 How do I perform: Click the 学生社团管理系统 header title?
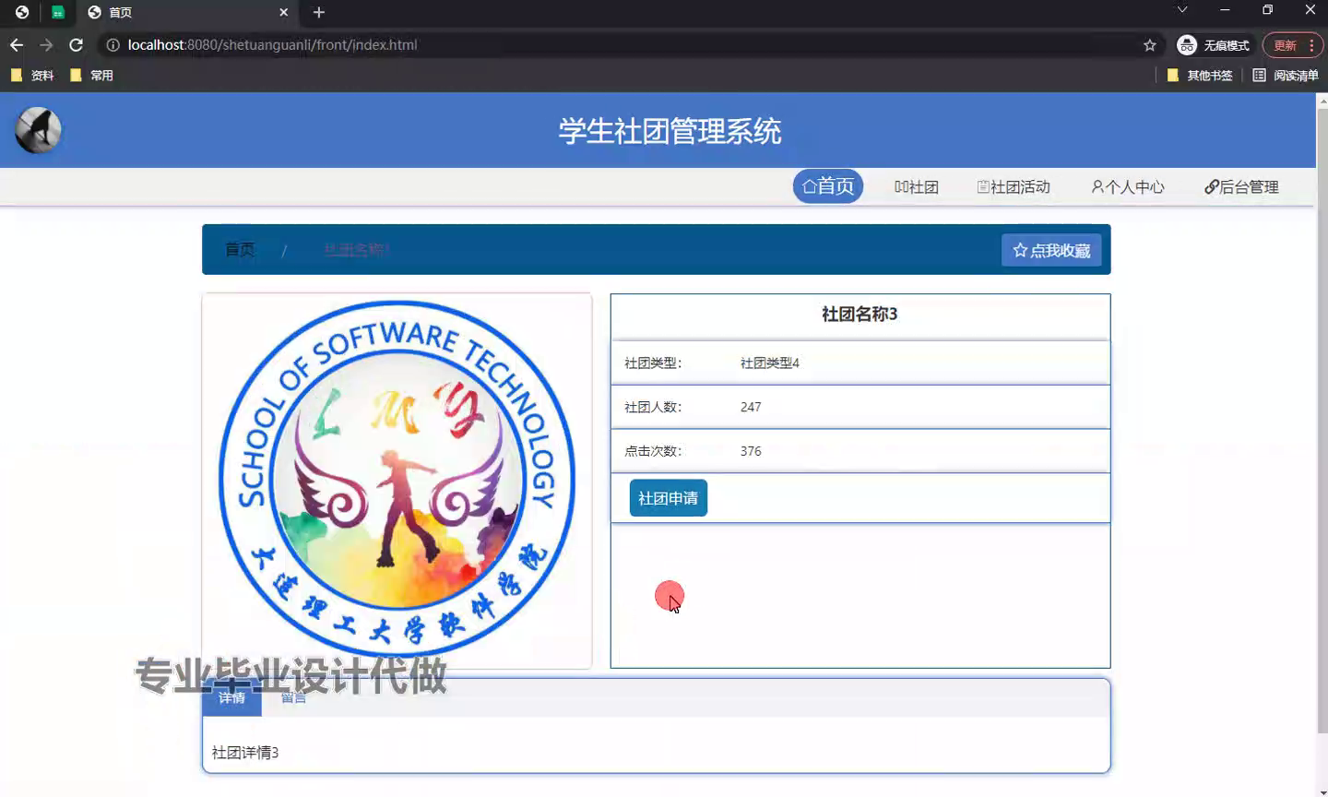(x=670, y=131)
